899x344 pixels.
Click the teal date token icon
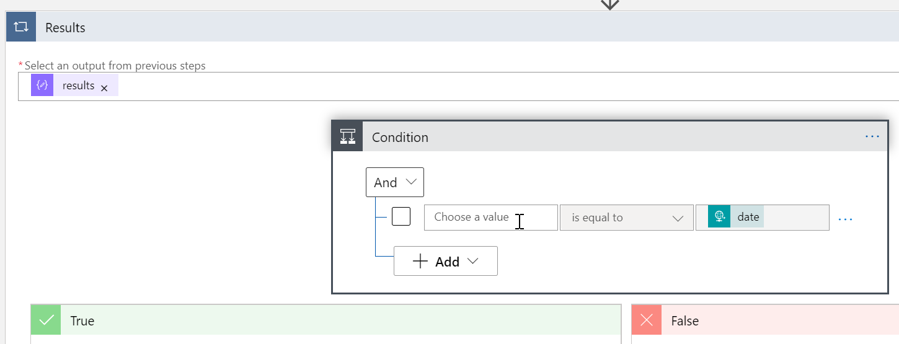tap(719, 217)
